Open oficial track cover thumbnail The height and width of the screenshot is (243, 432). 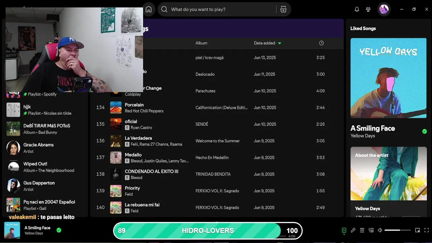point(116,124)
